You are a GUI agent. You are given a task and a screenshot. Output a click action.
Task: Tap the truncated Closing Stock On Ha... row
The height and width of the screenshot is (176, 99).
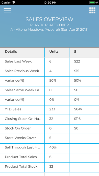click(x=49, y=119)
